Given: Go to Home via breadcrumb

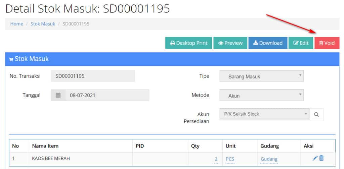Looking at the screenshot, I should [x=17, y=24].
